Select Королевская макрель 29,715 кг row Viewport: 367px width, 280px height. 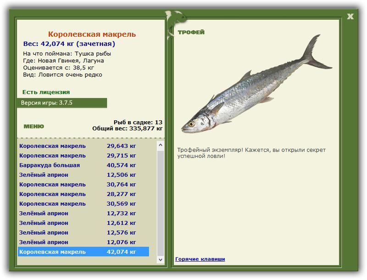tap(83, 156)
